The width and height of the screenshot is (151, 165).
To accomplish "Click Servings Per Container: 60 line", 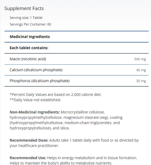I will point(30,24).
